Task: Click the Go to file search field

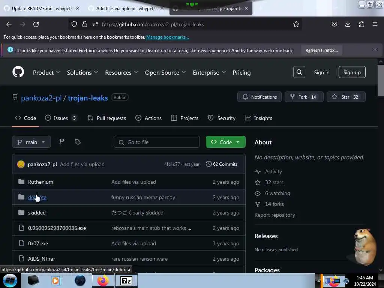Action: pos(157,142)
